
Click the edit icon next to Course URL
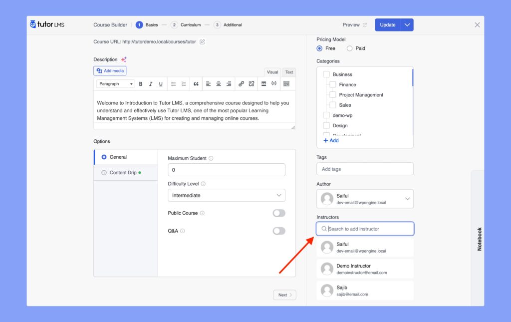202,42
